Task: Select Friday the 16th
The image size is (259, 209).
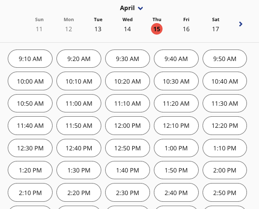Action: (x=186, y=25)
